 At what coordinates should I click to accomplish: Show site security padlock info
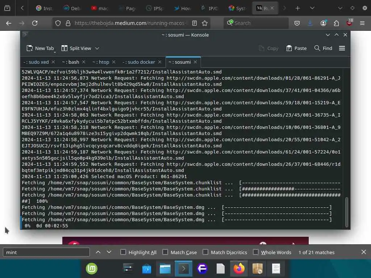click(68, 23)
